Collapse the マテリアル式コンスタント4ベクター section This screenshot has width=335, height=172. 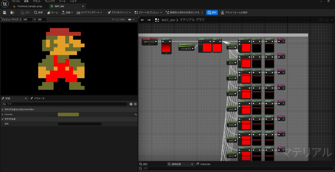click(3, 110)
